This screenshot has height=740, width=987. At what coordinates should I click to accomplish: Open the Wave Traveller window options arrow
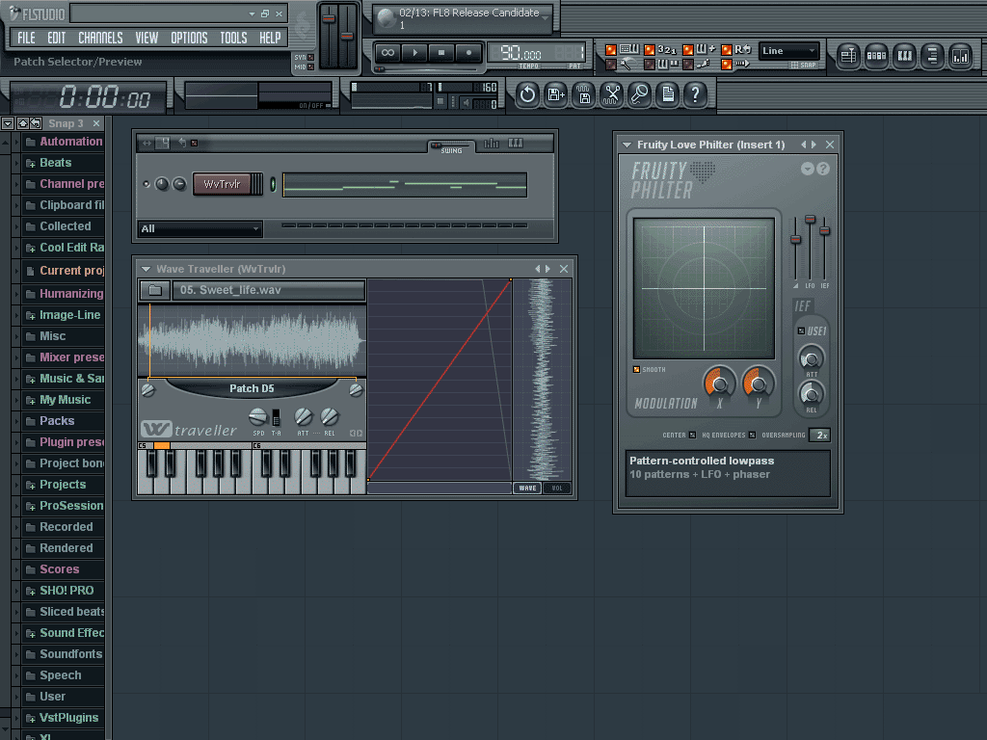pyautogui.click(x=147, y=270)
